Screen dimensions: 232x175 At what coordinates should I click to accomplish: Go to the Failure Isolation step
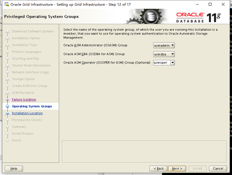[24, 100]
